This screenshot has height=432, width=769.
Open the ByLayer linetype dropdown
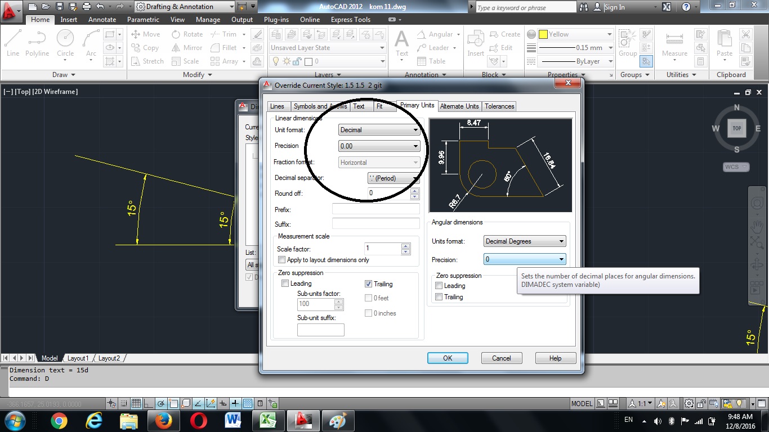click(x=575, y=61)
